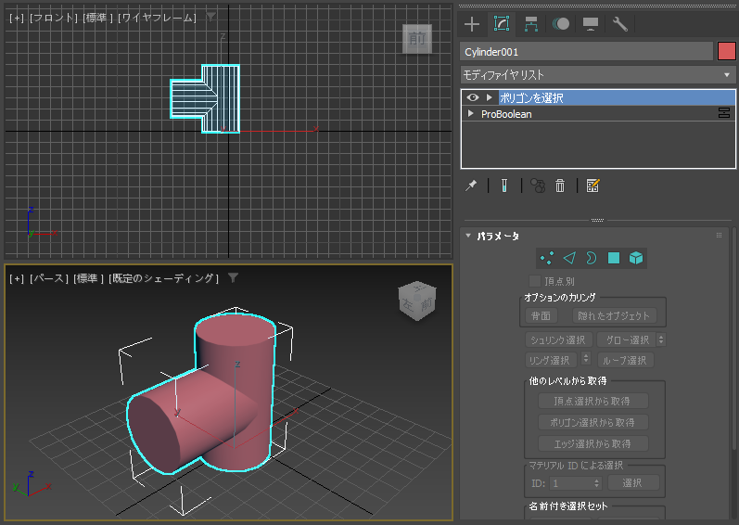Click the シュリンク選択 button
This screenshot has height=525, width=739.
point(558,339)
